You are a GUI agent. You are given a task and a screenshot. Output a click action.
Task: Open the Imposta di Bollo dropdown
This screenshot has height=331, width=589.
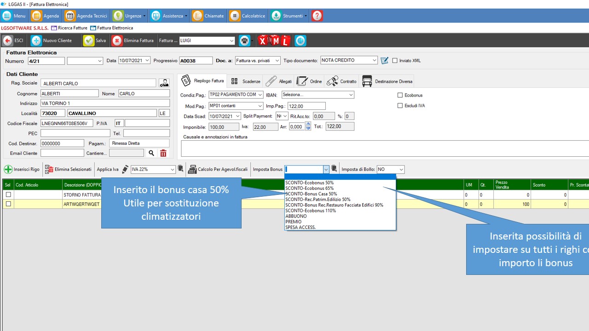coord(400,170)
